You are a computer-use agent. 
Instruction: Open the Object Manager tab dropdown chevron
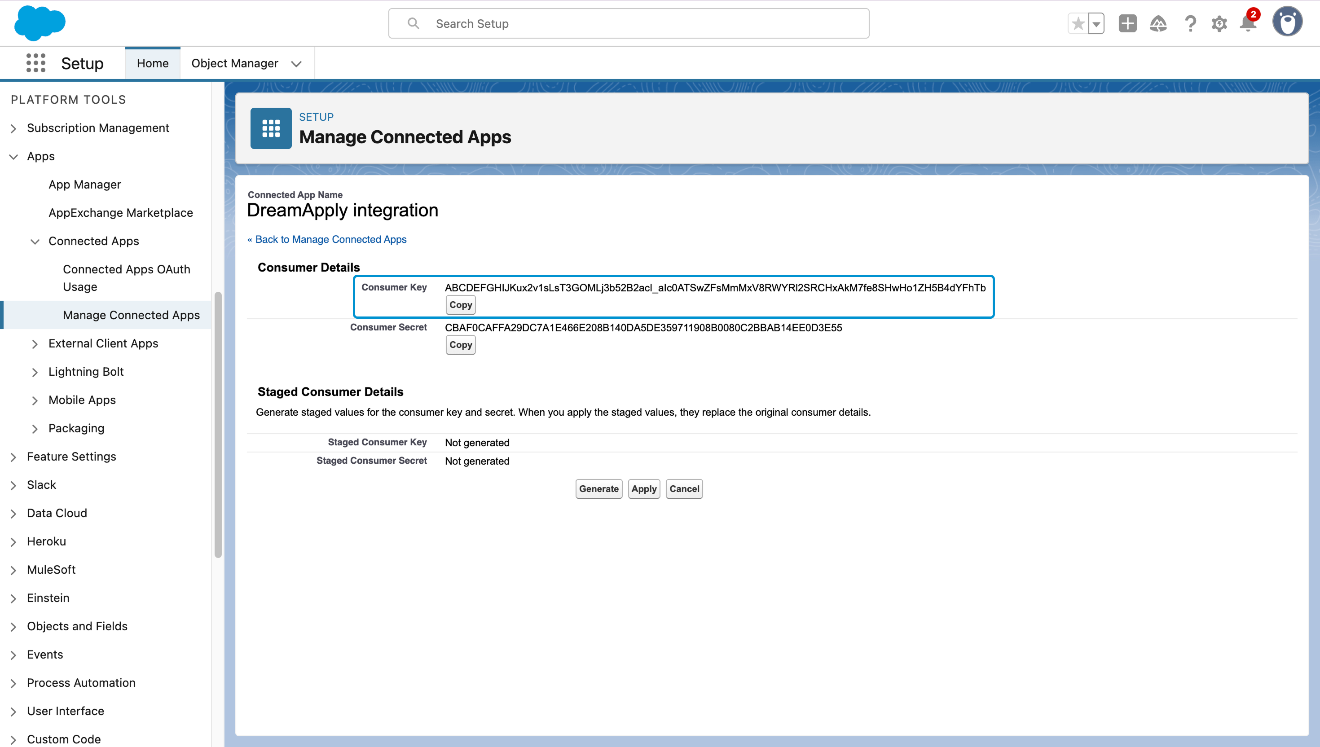click(296, 64)
